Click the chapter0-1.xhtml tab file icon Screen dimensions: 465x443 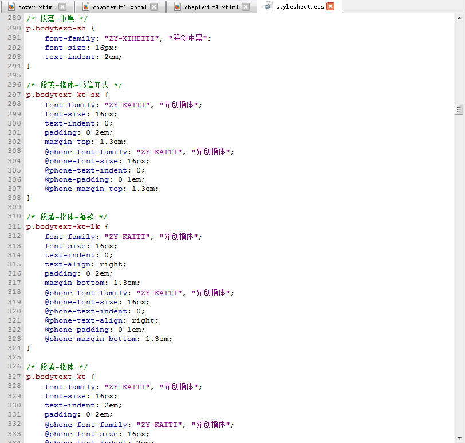86,7
